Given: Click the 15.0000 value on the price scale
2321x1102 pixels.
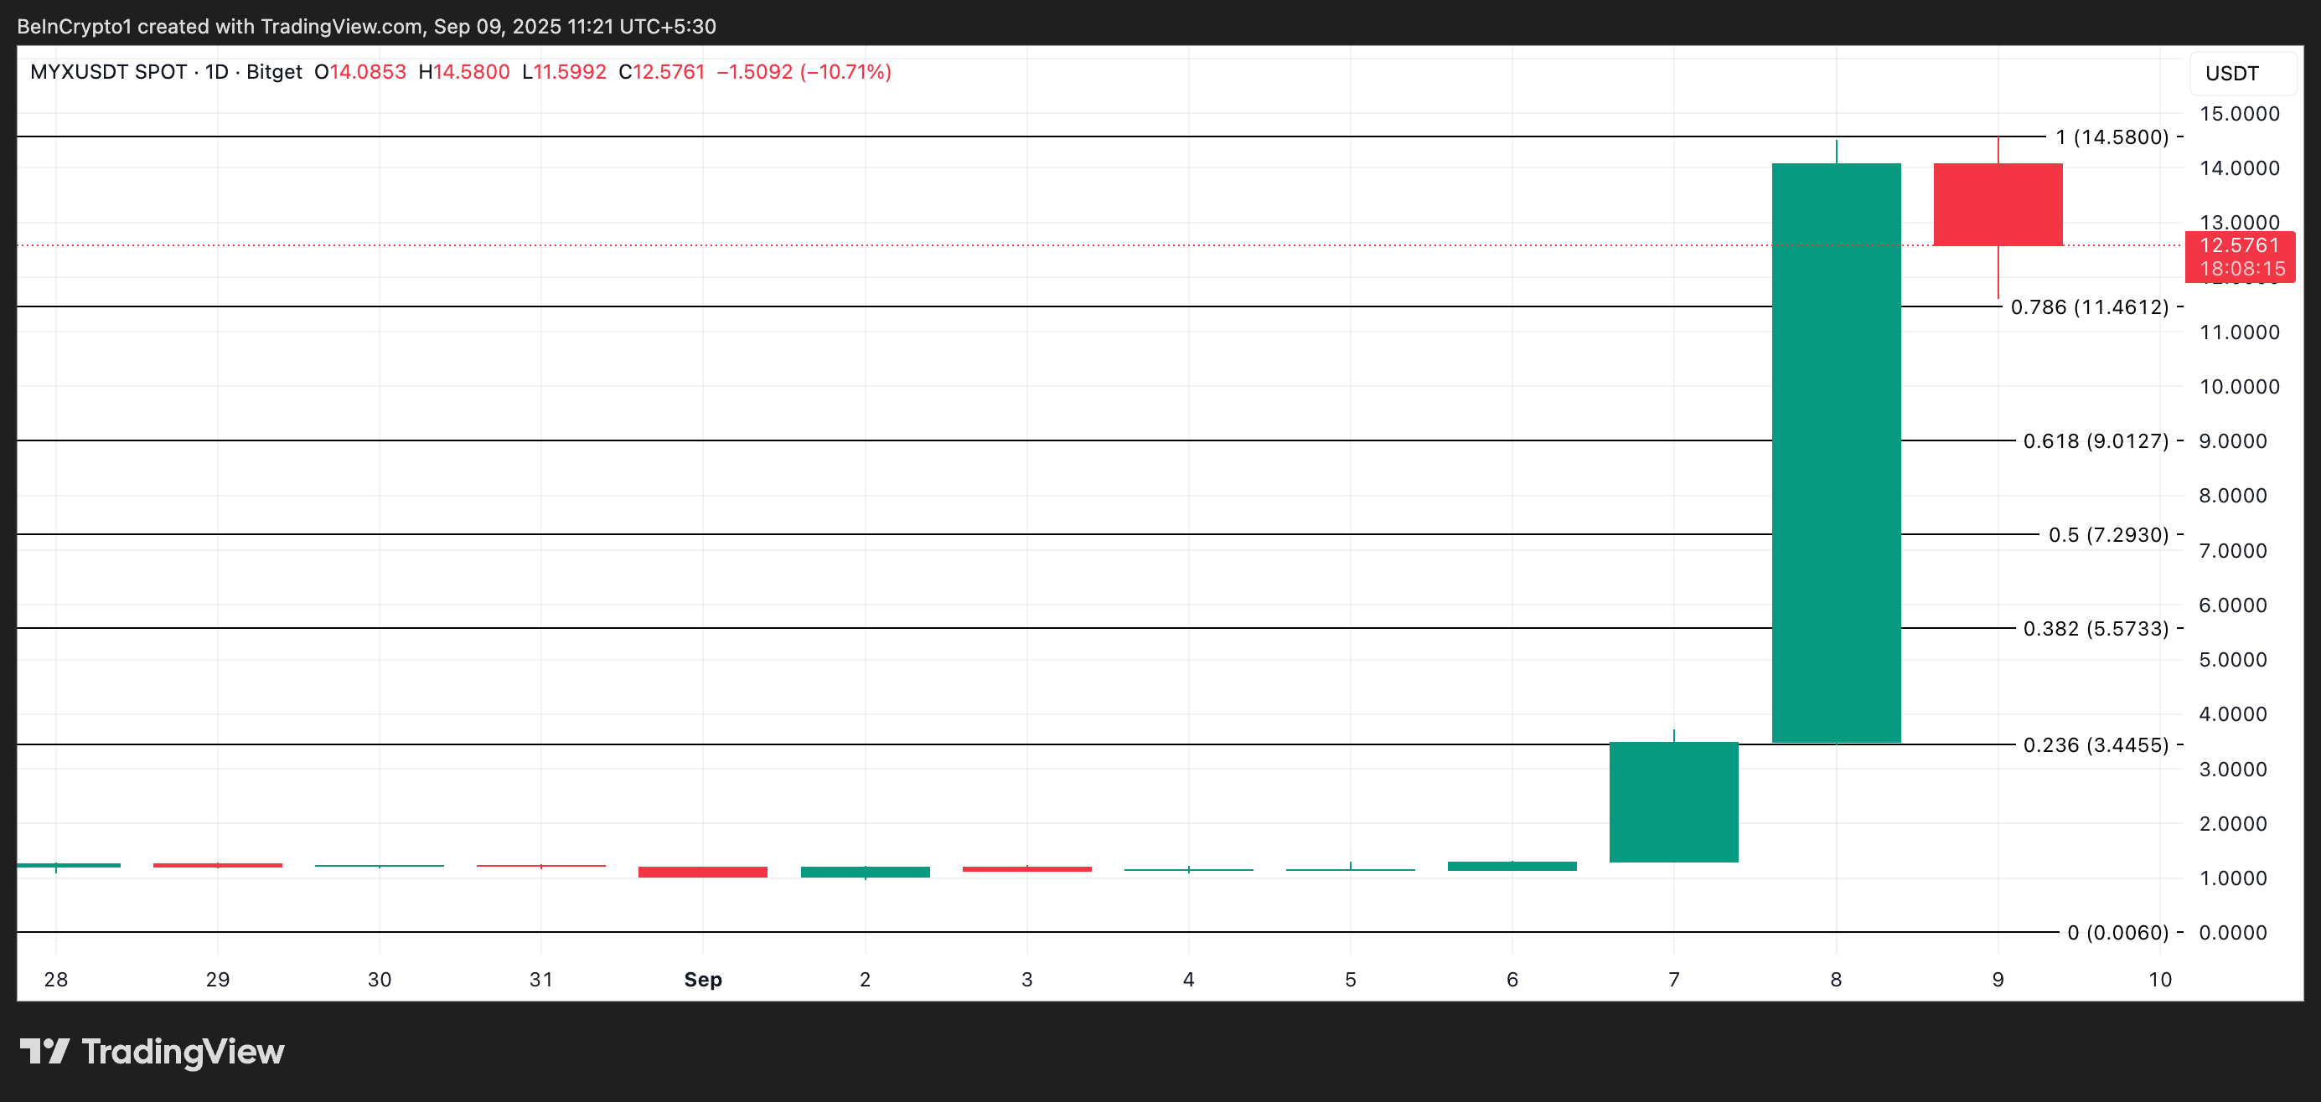Looking at the screenshot, I should (x=2241, y=112).
